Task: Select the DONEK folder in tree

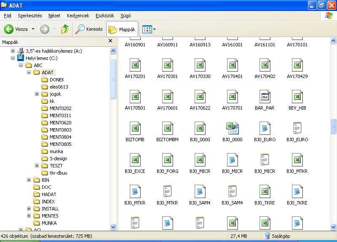Action: [x=53, y=80]
